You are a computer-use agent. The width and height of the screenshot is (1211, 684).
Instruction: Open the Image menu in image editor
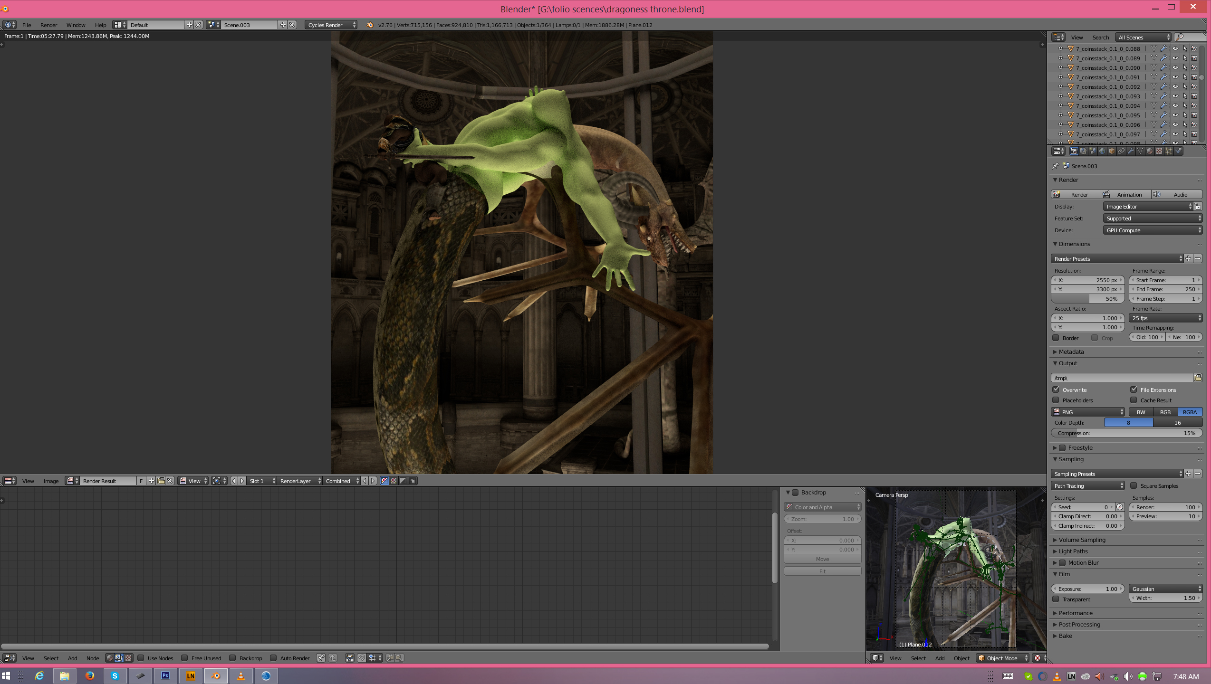tap(51, 481)
